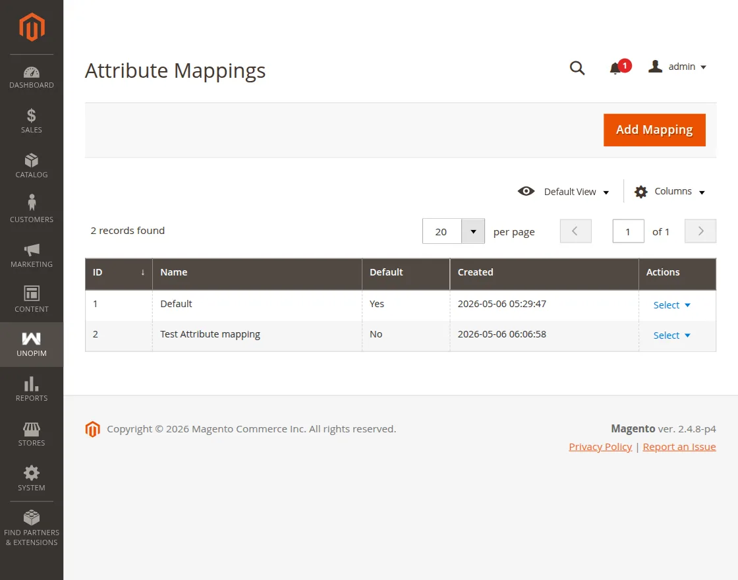Open the Report an Issue link
This screenshot has width=738, height=580.
coord(679,447)
